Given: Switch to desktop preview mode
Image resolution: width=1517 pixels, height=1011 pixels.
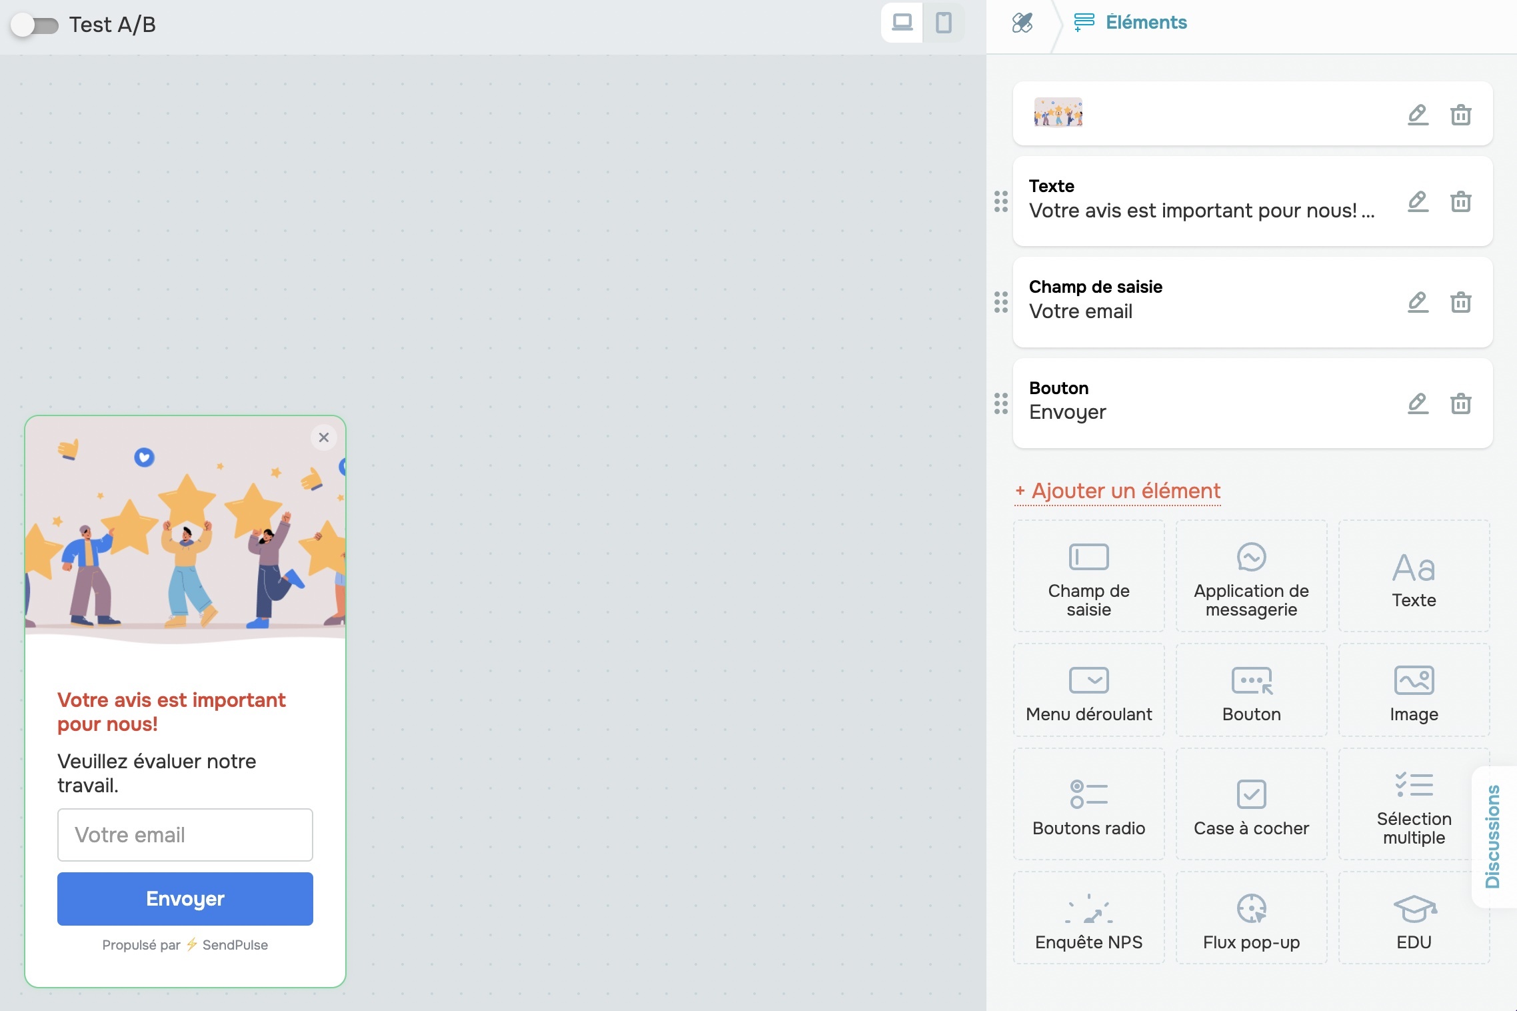Looking at the screenshot, I should 902,23.
